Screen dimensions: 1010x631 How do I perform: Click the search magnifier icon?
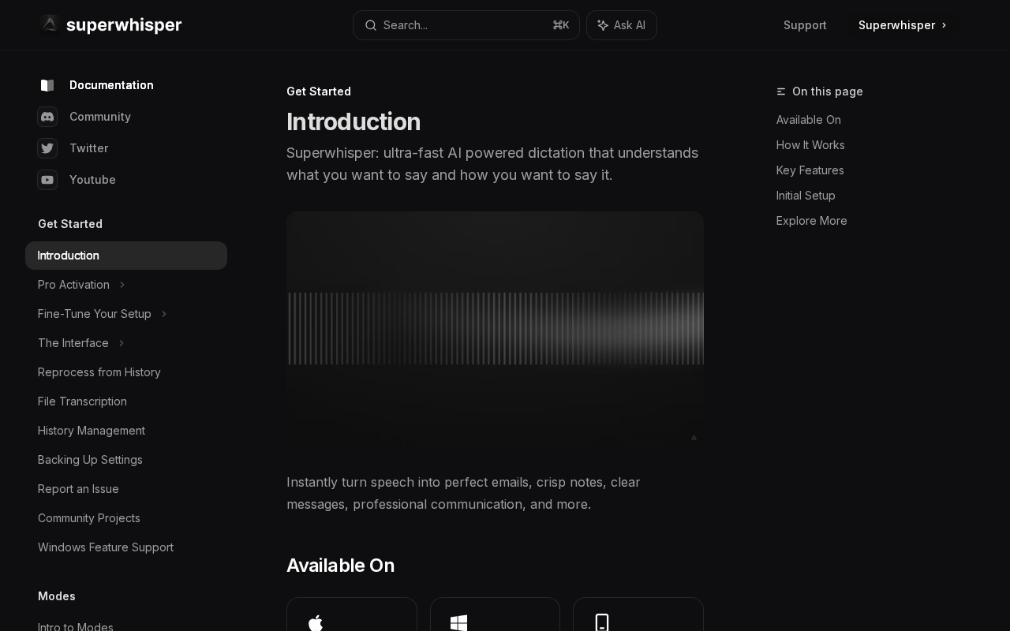tap(371, 25)
